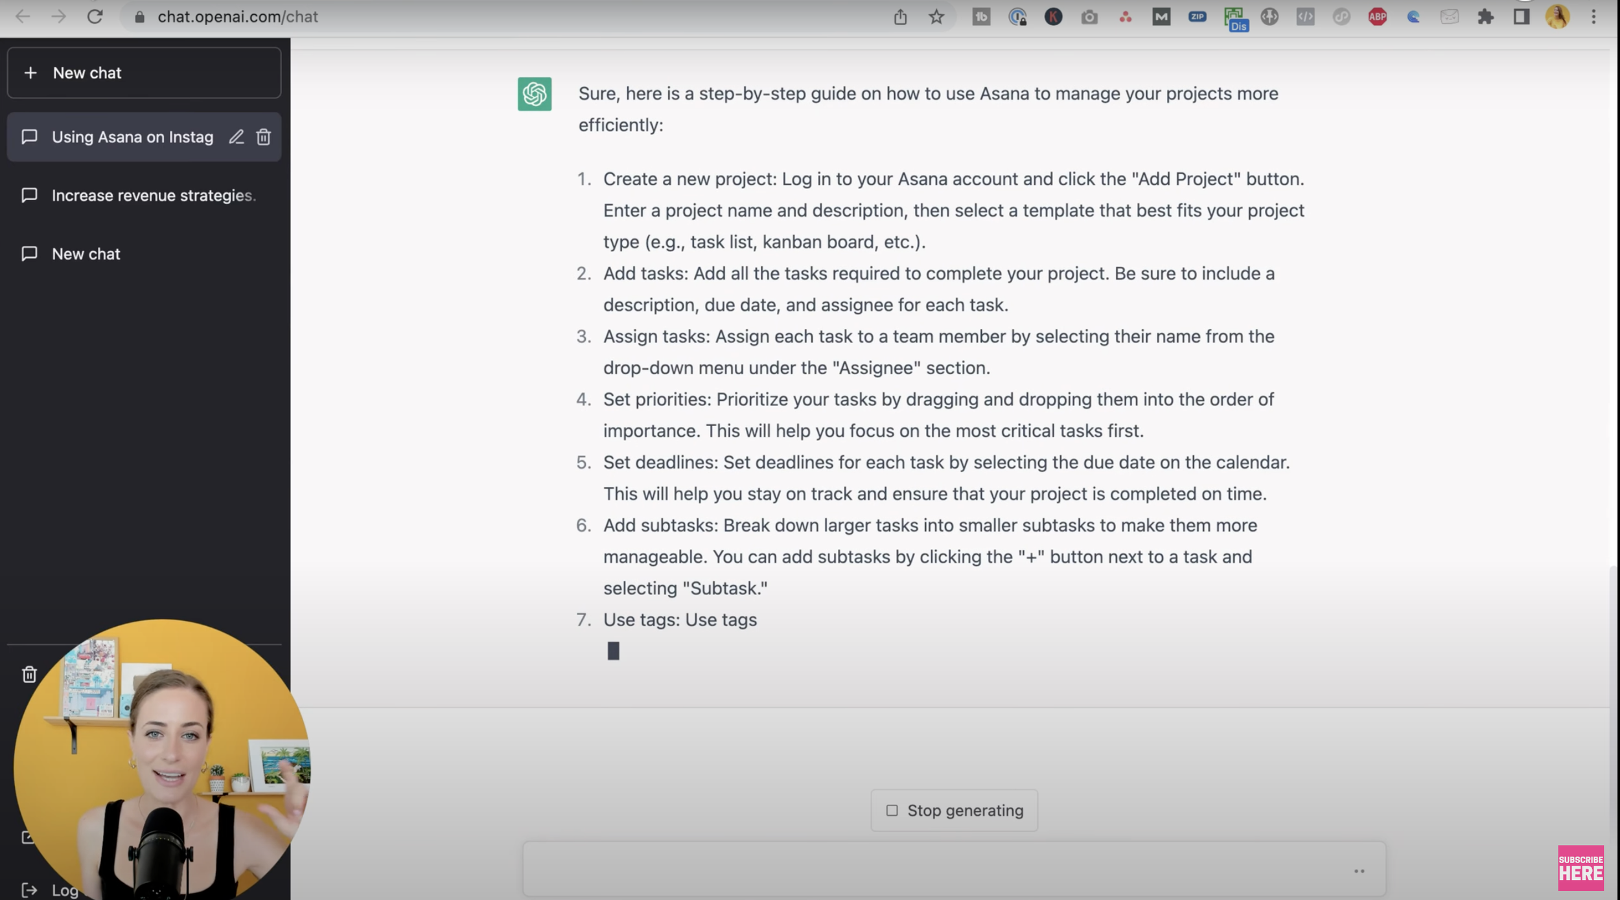Toggle the browser side panel icon

(x=1522, y=17)
